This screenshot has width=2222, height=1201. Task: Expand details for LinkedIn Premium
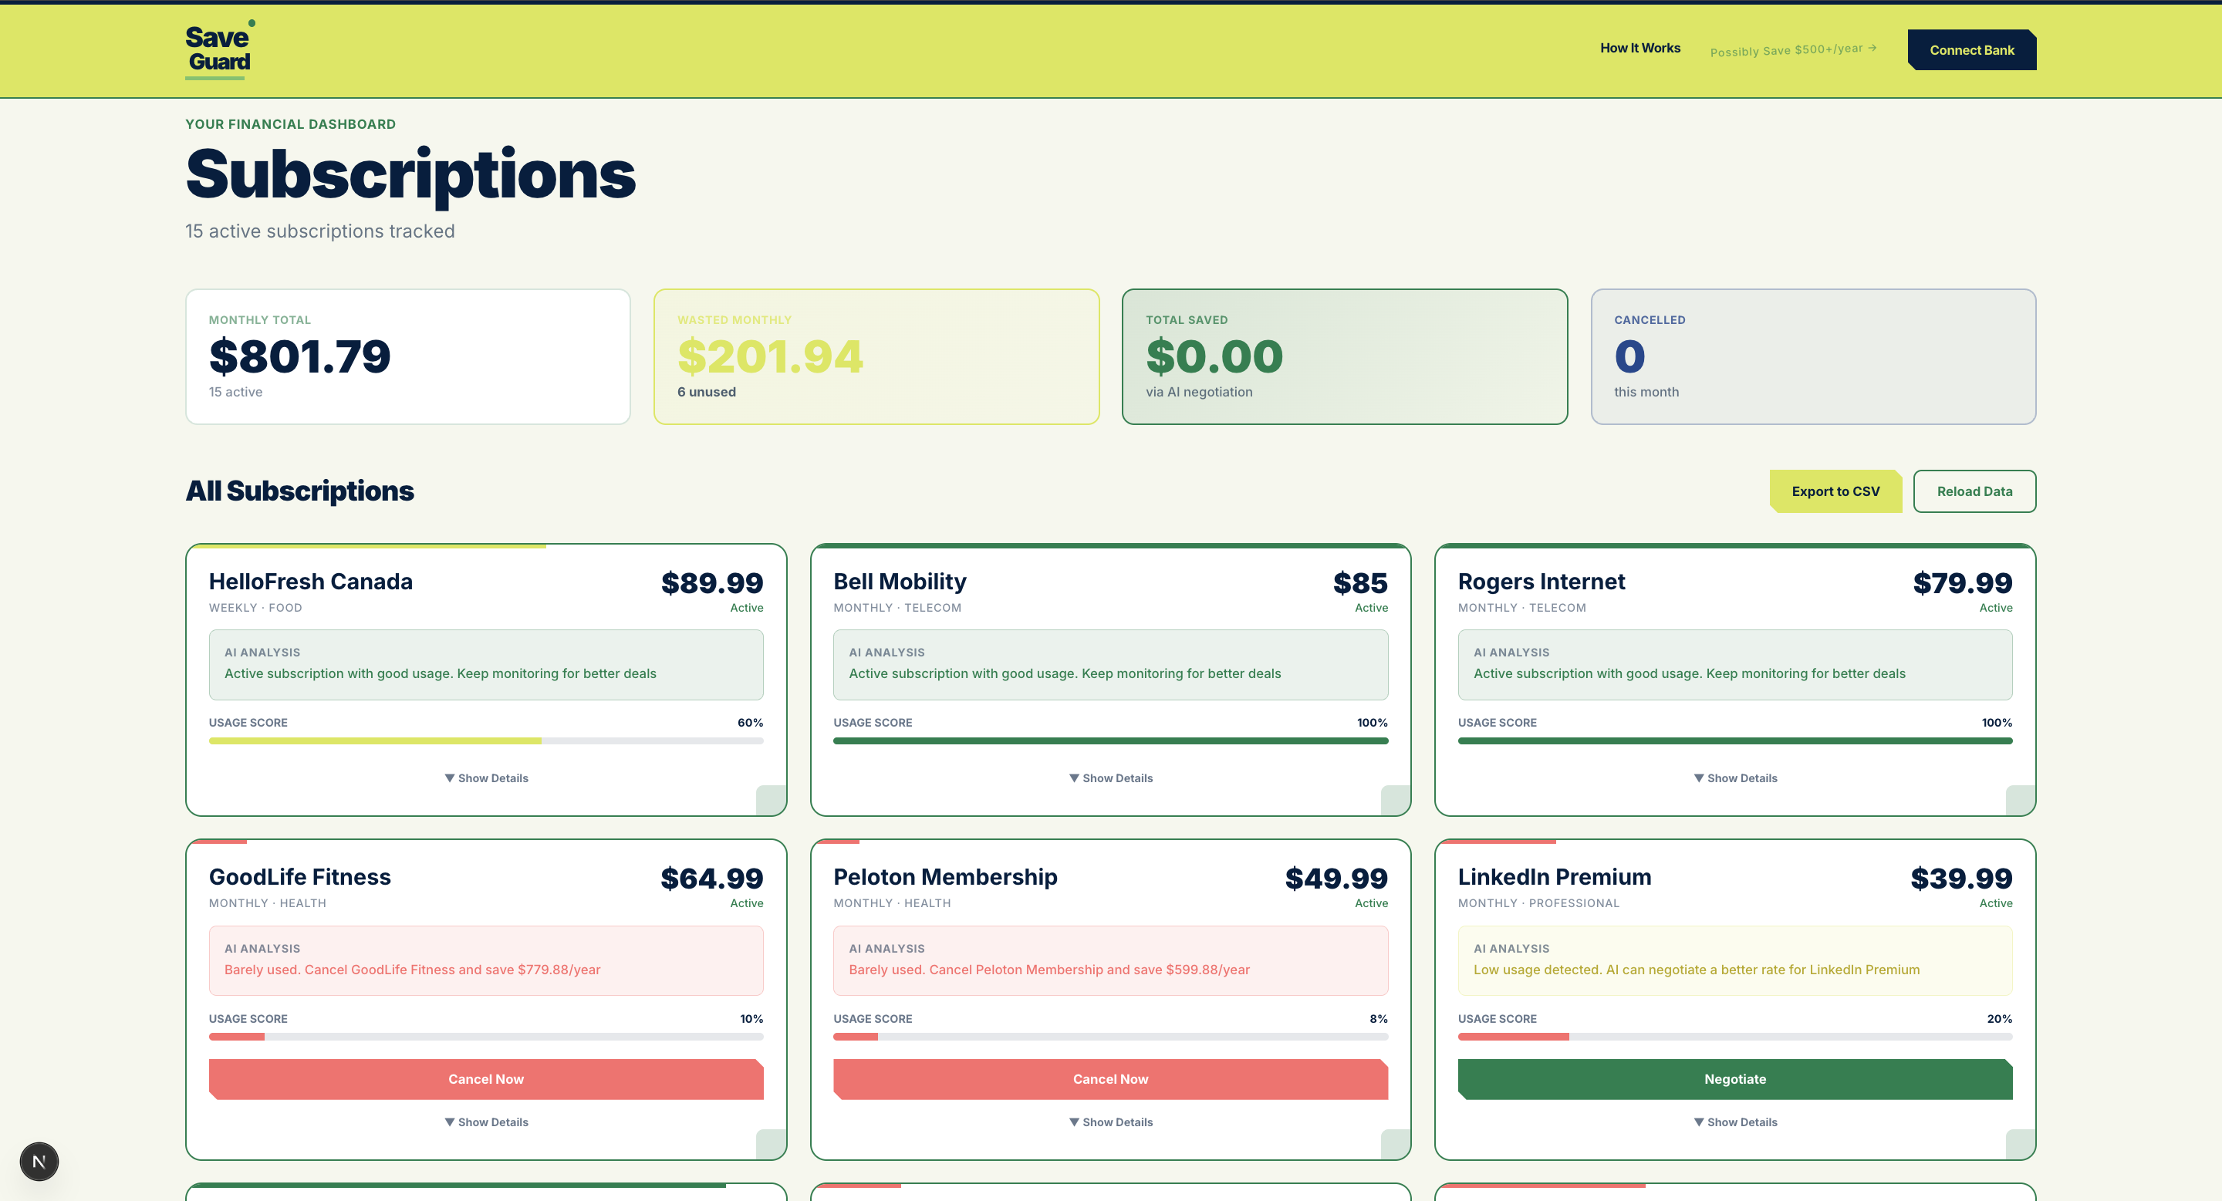[1735, 1122]
